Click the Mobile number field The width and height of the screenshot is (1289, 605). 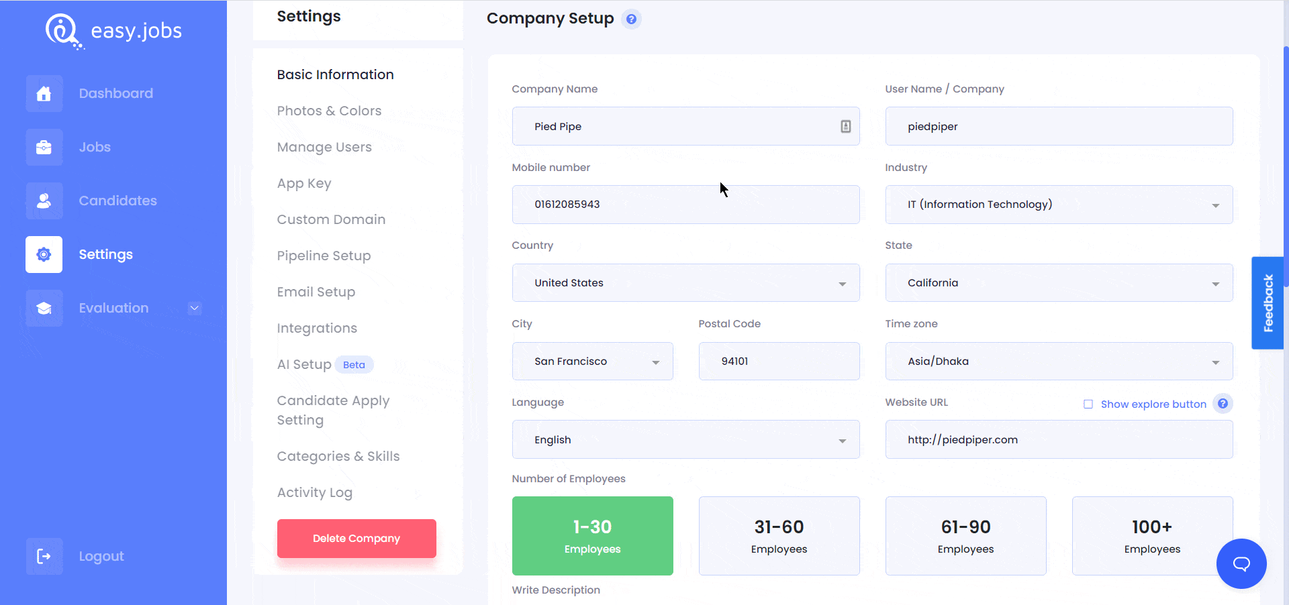685,205
